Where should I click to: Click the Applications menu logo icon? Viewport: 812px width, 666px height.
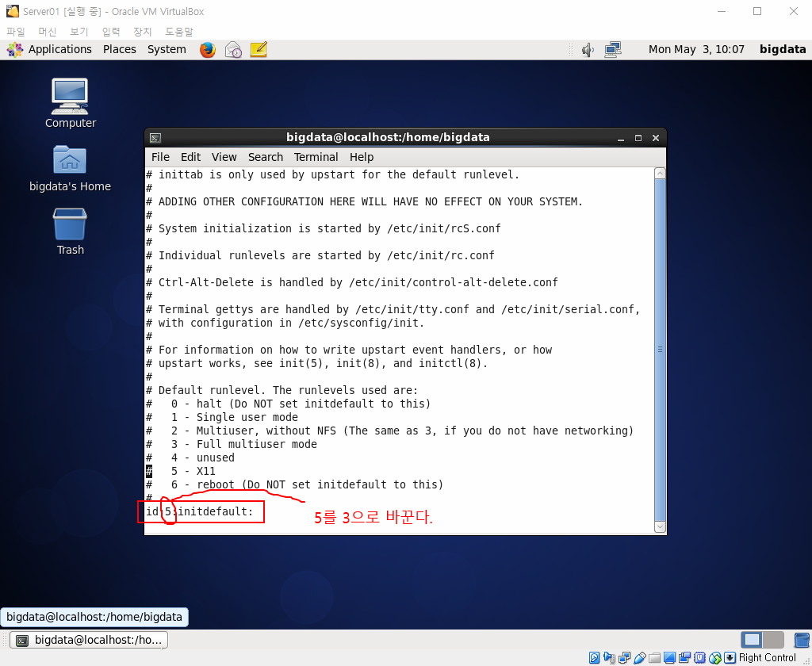click(14, 50)
